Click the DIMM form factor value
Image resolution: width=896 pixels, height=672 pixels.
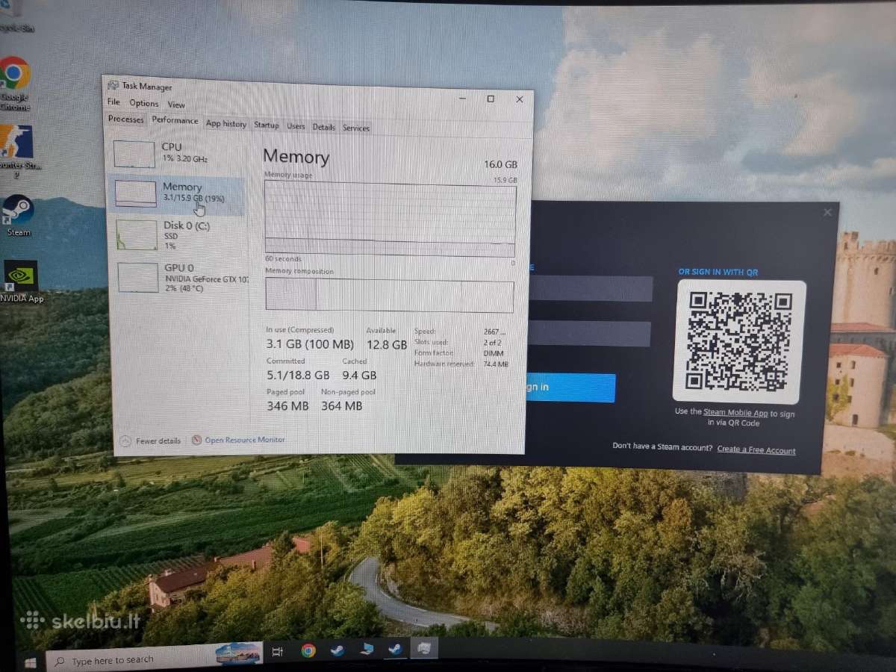point(492,353)
